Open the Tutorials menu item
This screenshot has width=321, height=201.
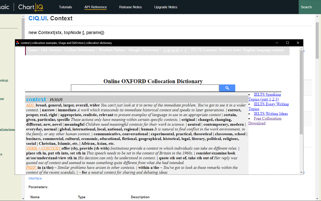pos(65,7)
